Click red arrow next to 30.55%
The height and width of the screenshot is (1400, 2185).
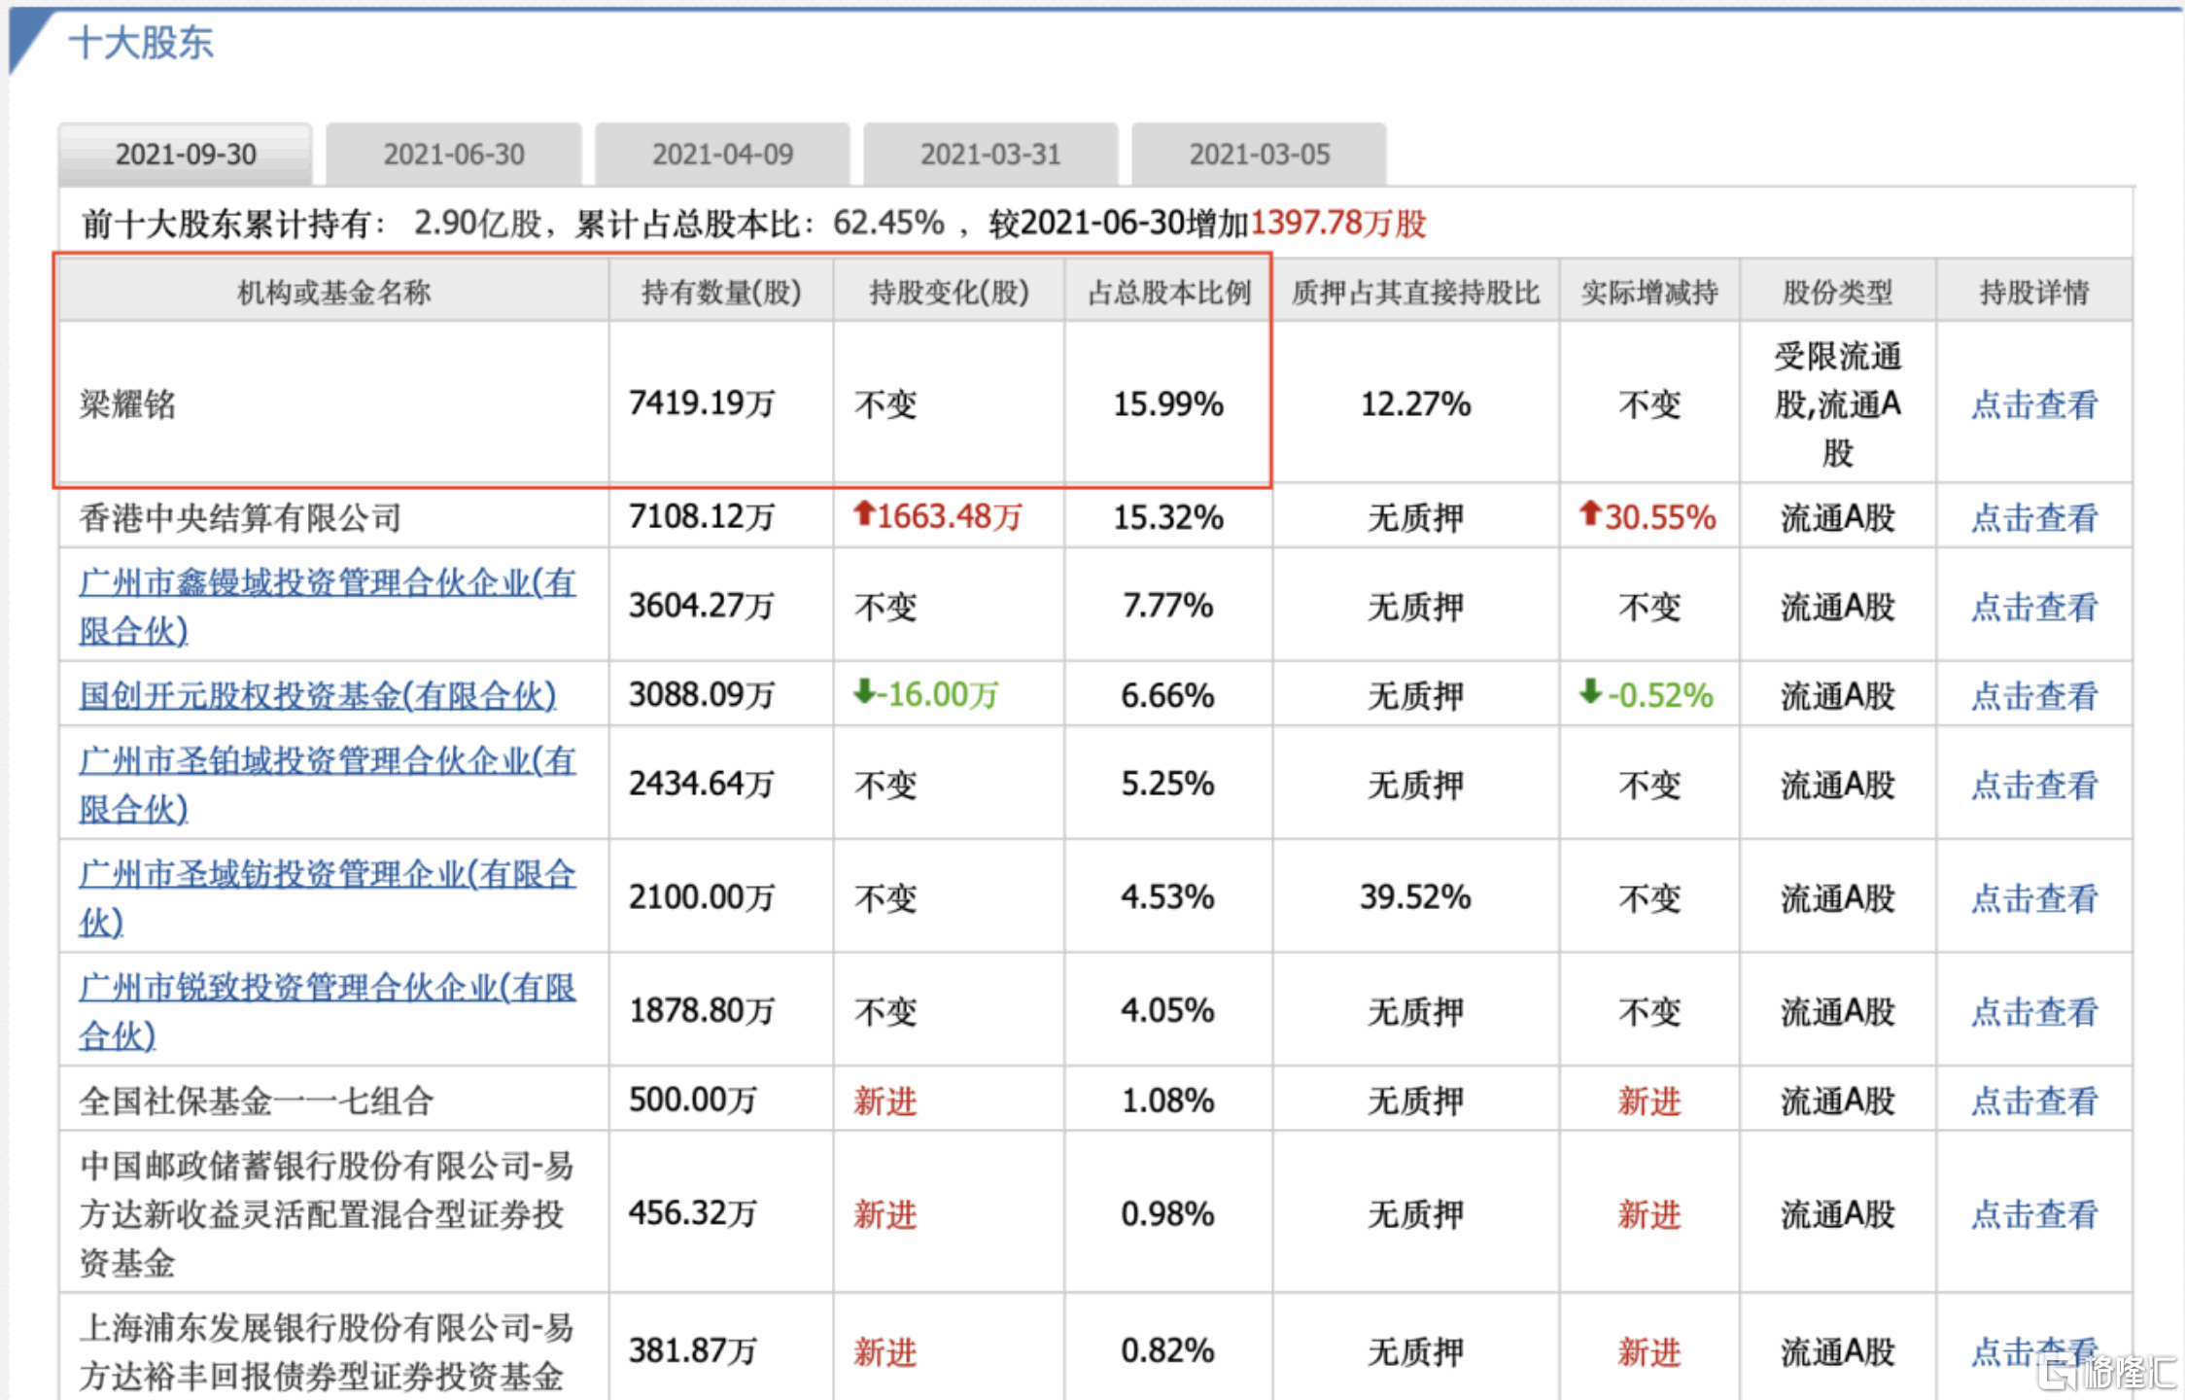point(1589,513)
